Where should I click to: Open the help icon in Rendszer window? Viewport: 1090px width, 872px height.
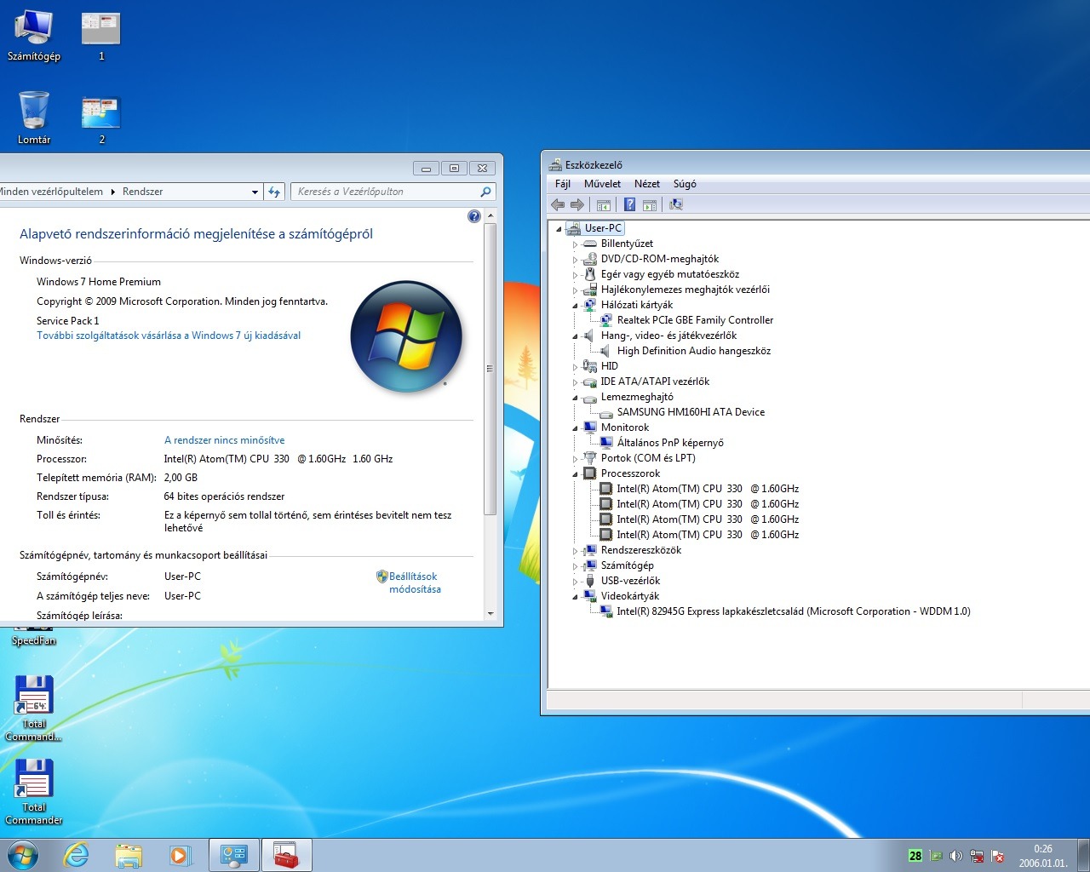474,216
